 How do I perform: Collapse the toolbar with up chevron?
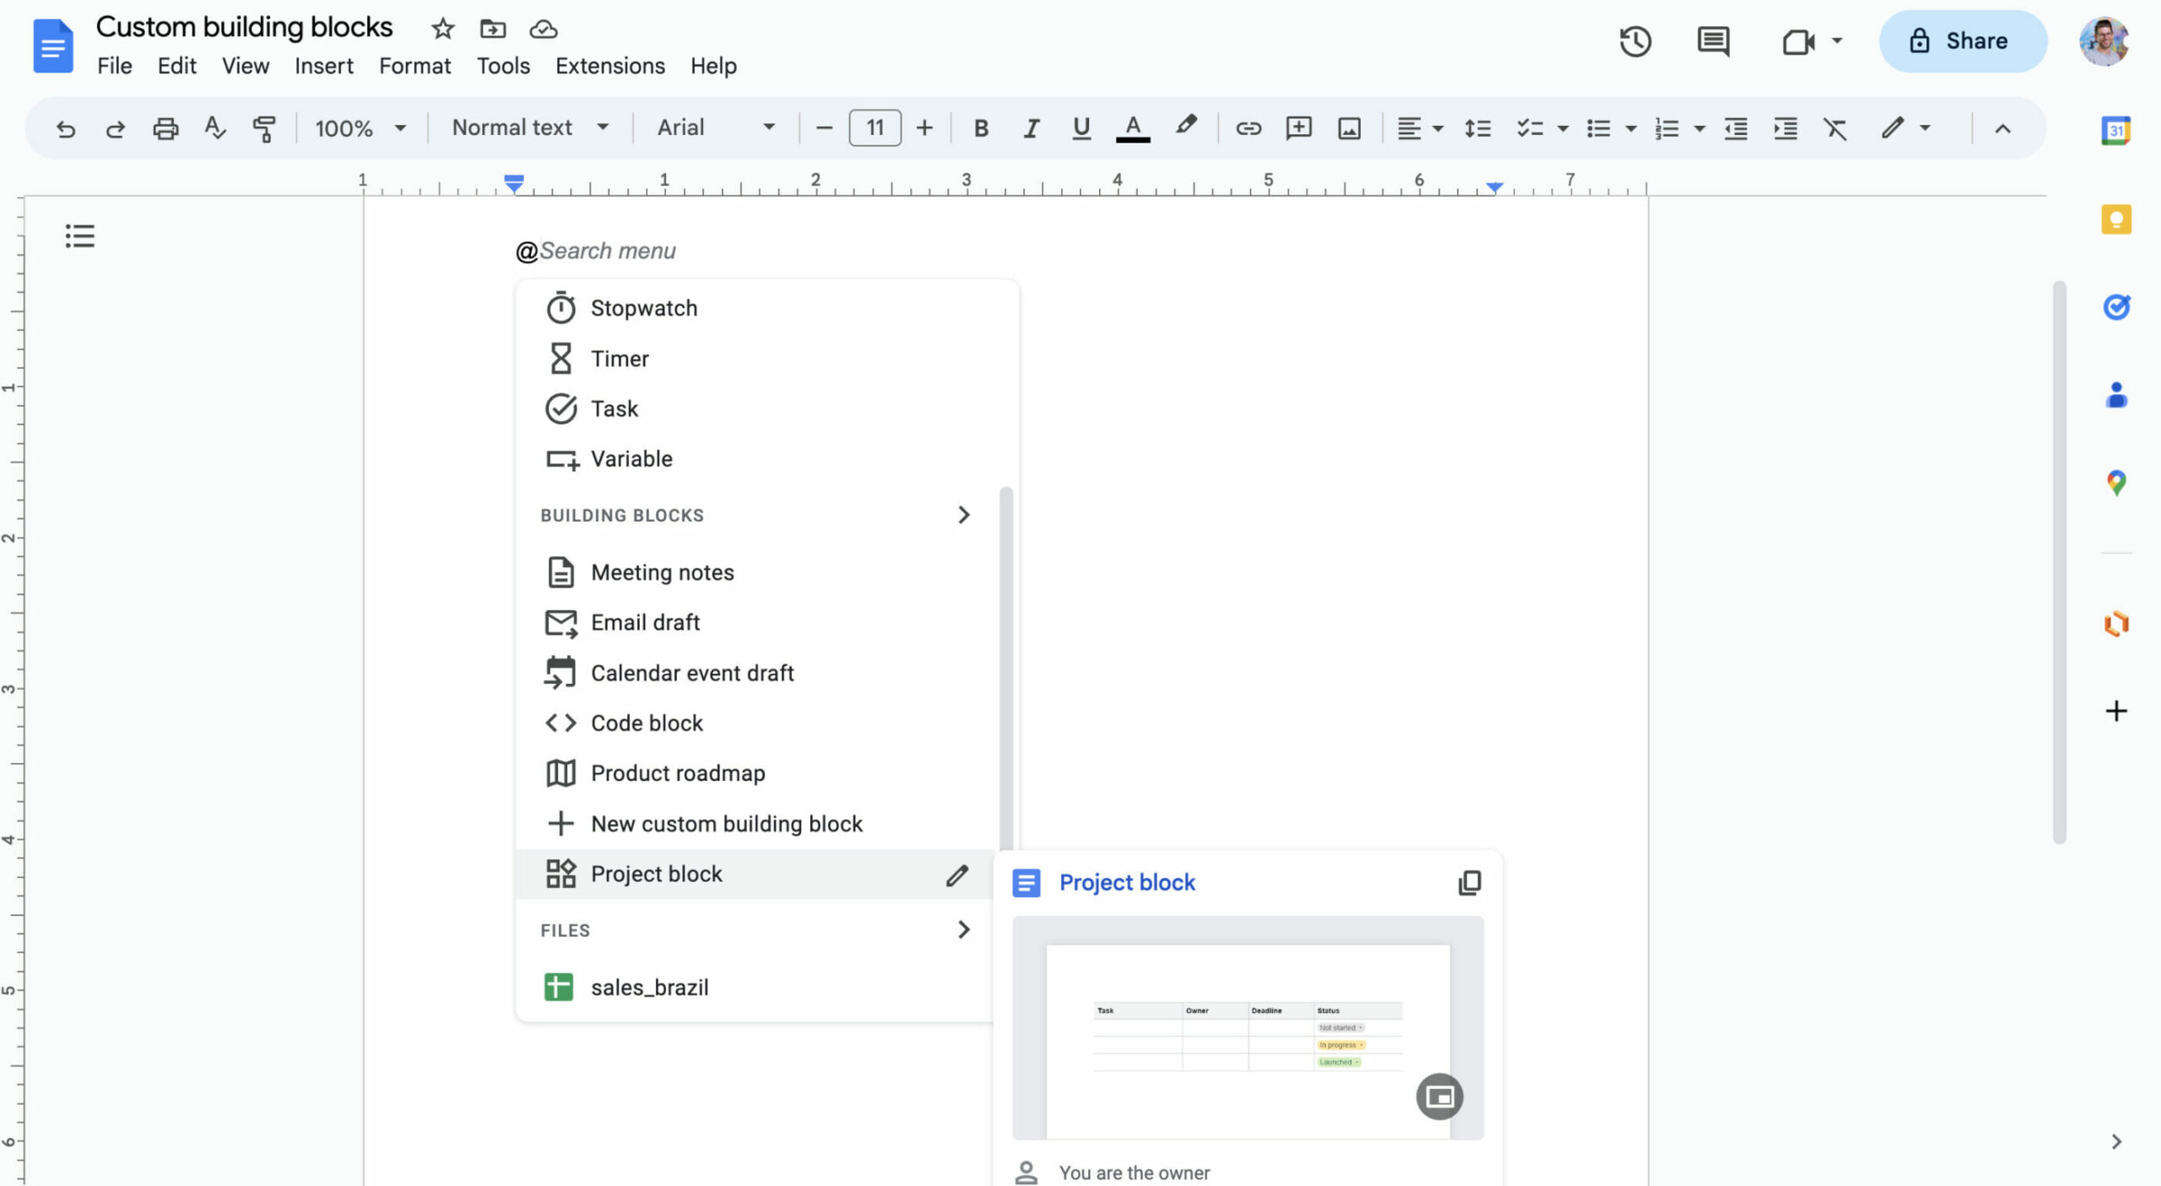(x=2002, y=129)
